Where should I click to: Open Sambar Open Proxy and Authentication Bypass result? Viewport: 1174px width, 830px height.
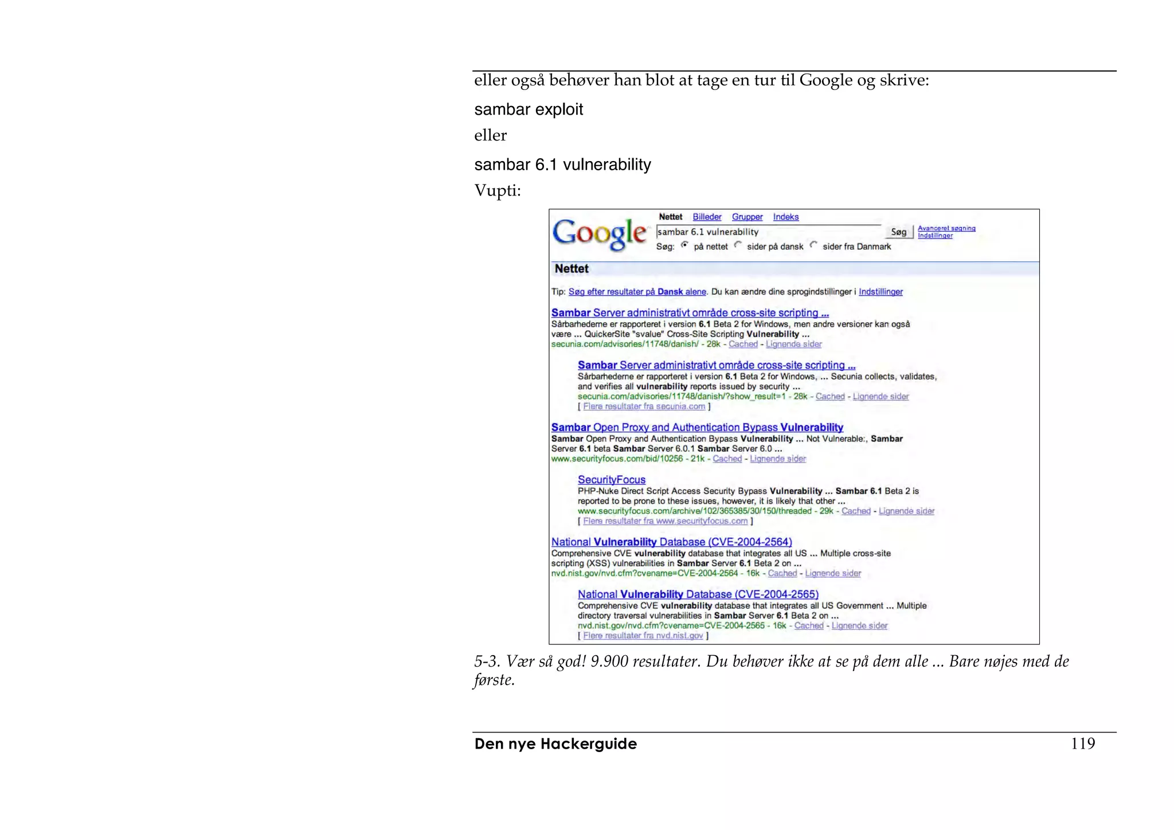tap(697, 428)
